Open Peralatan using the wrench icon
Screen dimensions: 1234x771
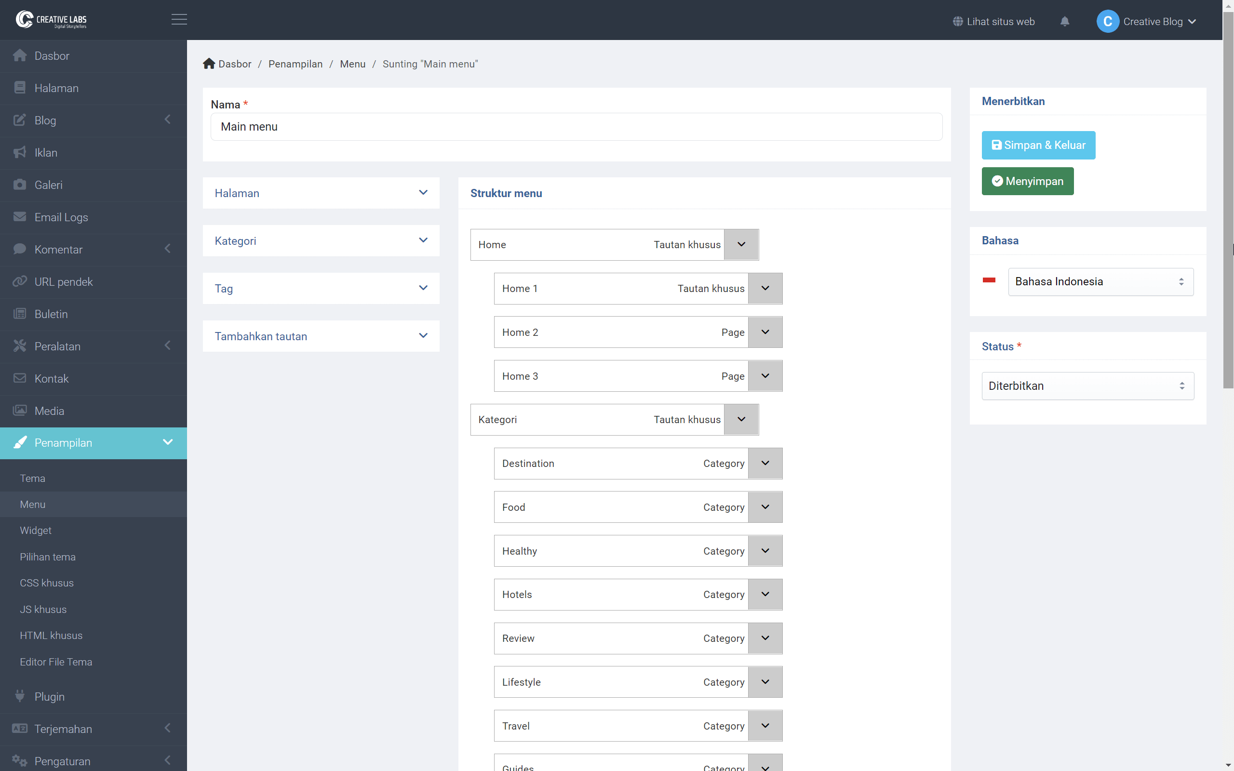tap(20, 346)
